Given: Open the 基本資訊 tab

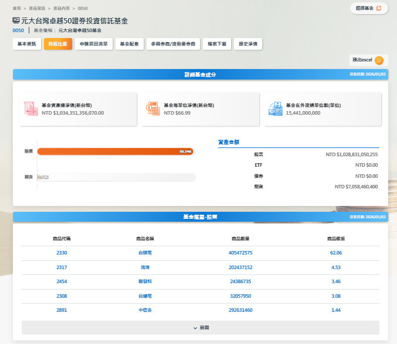Looking at the screenshot, I should tap(26, 44).
